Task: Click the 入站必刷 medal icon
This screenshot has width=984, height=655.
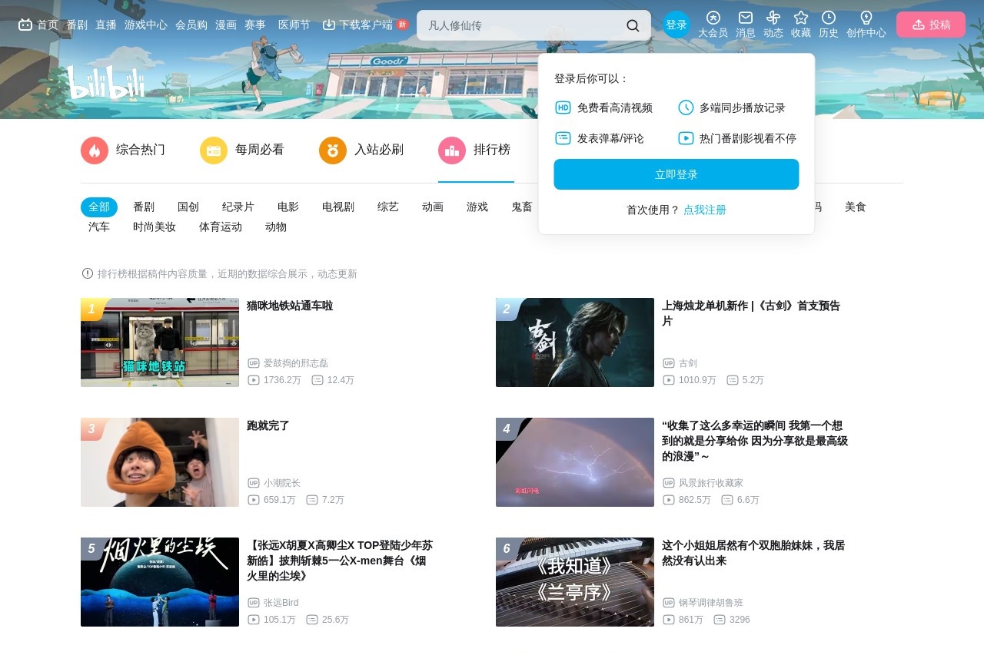Action: [332, 151]
